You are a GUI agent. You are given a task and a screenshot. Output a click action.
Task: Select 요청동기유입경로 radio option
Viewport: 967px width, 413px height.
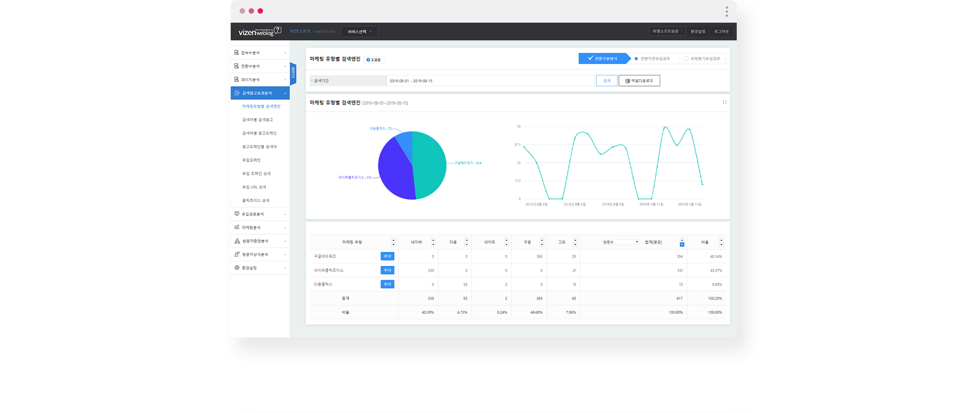[686, 58]
